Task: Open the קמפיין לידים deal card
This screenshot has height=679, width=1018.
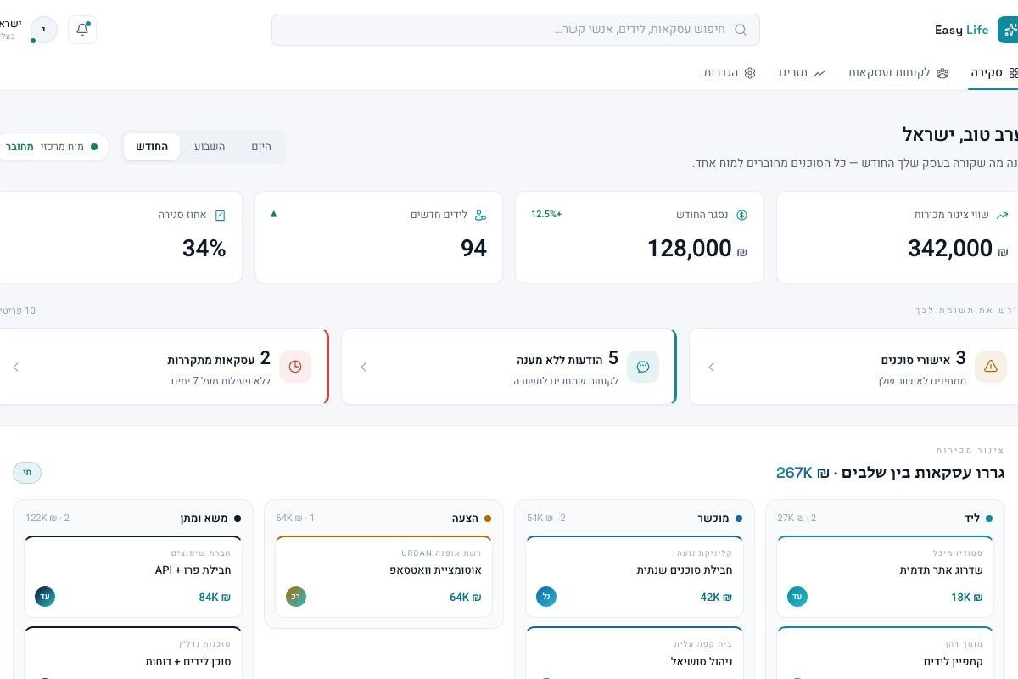Action: [x=885, y=653]
